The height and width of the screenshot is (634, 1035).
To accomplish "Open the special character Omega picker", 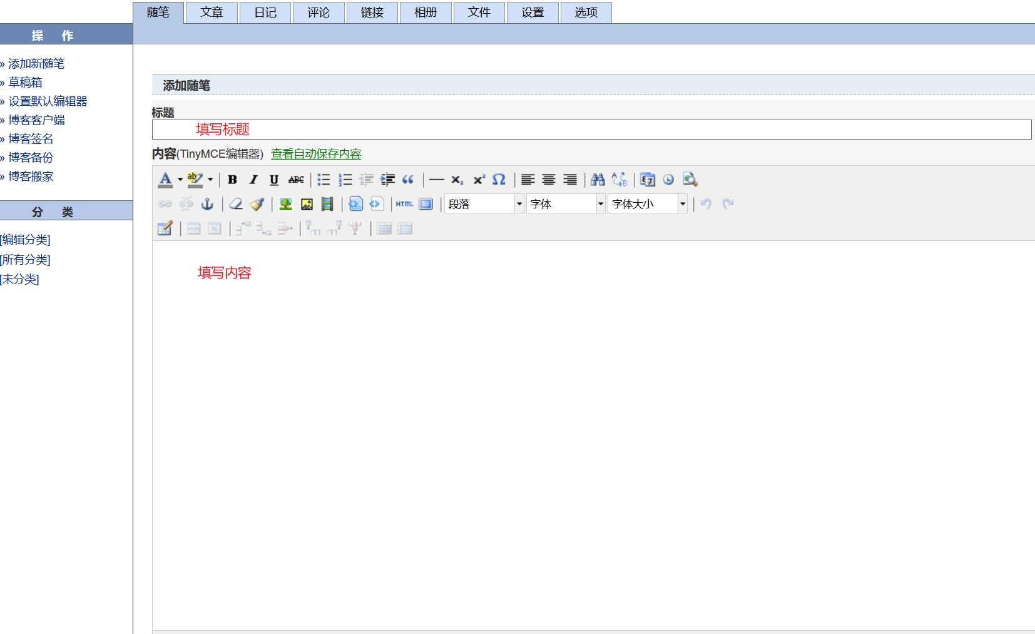I will [x=499, y=180].
